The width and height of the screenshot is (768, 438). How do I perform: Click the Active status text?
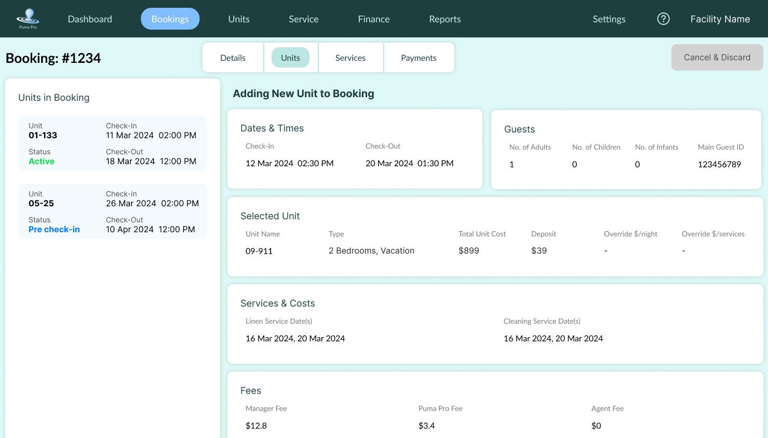[42, 162]
